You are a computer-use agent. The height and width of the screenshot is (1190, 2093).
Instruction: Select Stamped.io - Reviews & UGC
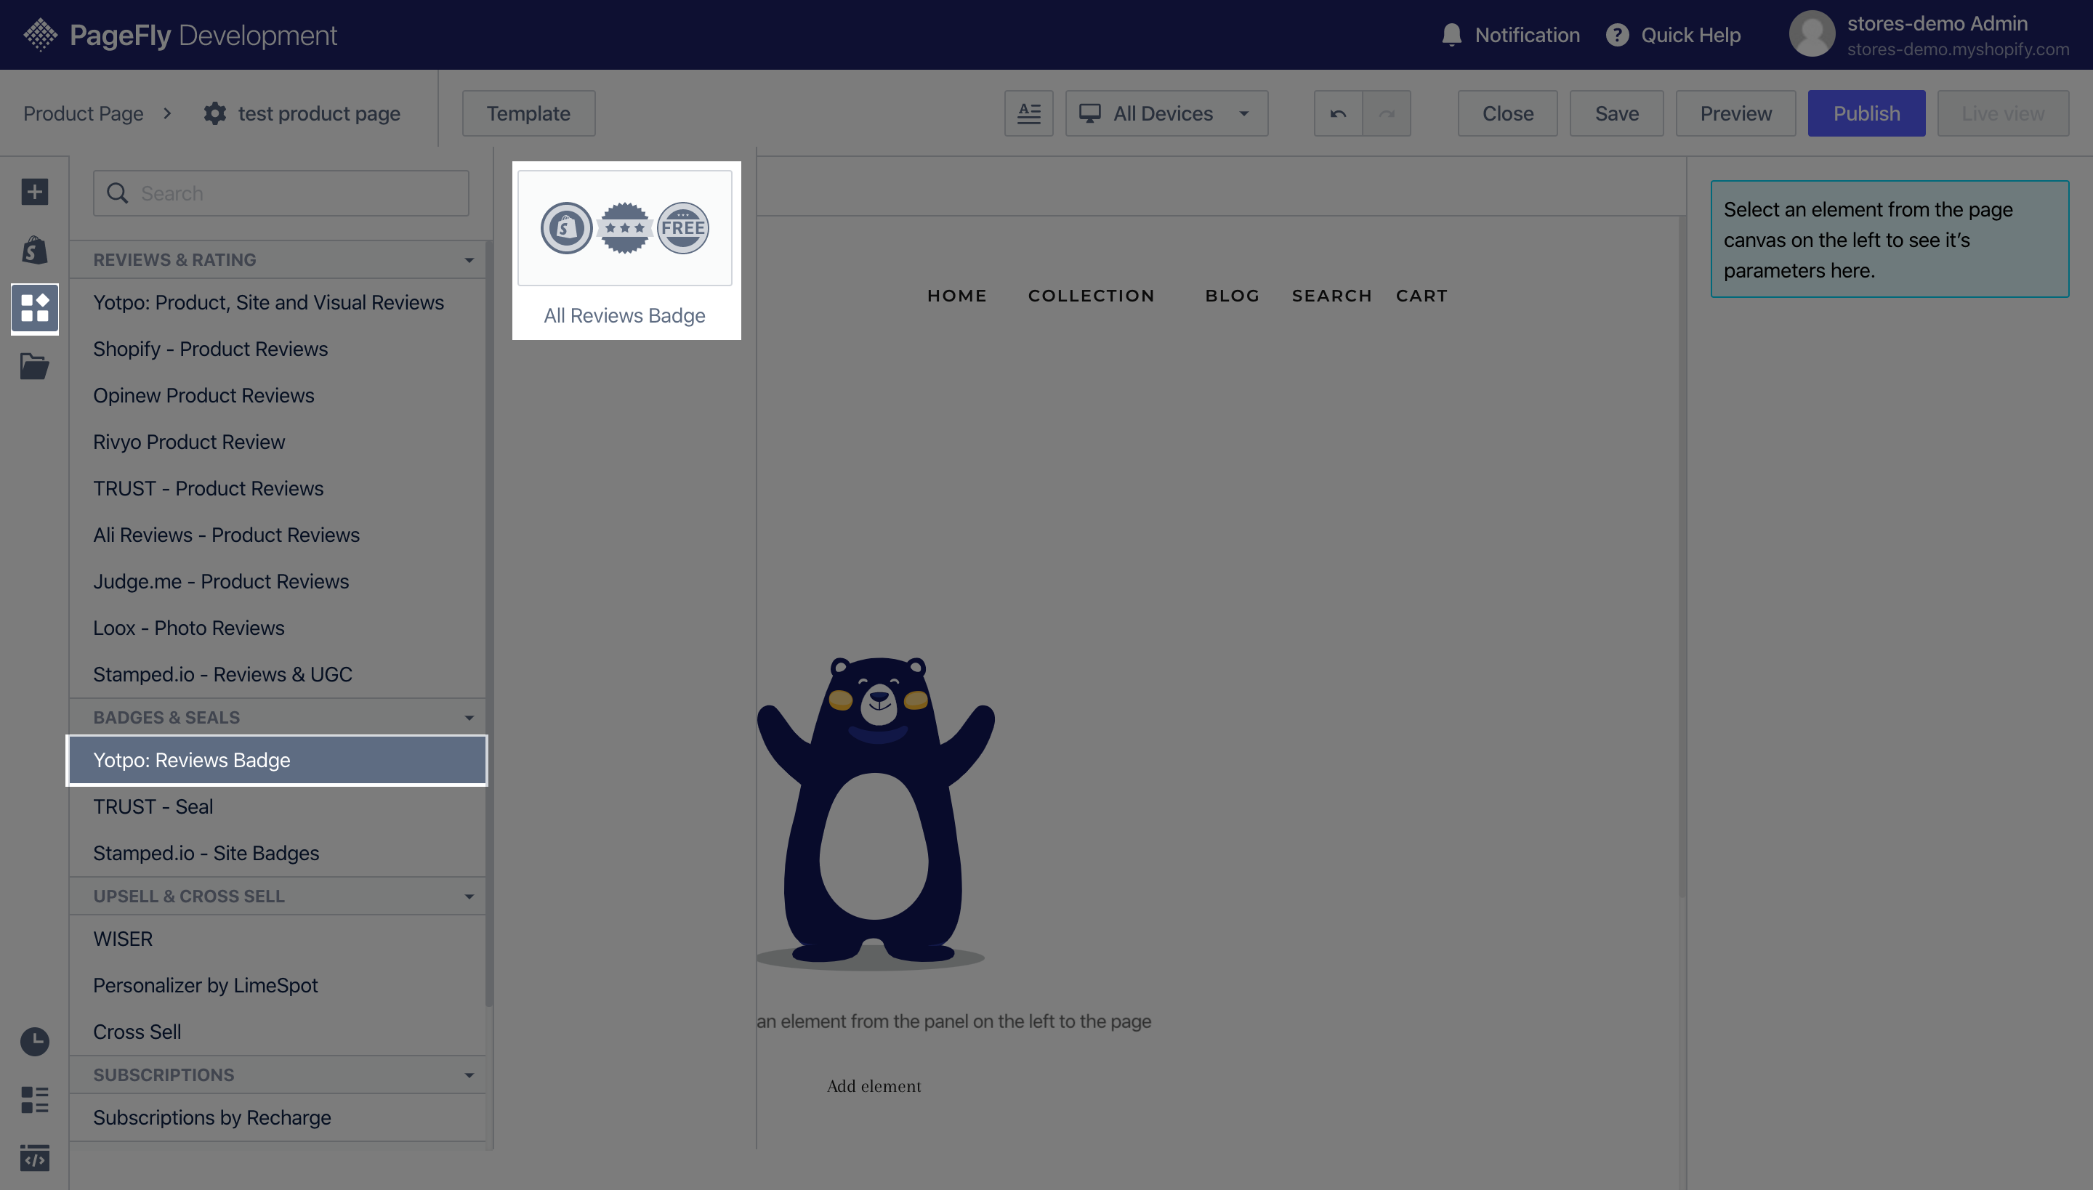(278, 675)
